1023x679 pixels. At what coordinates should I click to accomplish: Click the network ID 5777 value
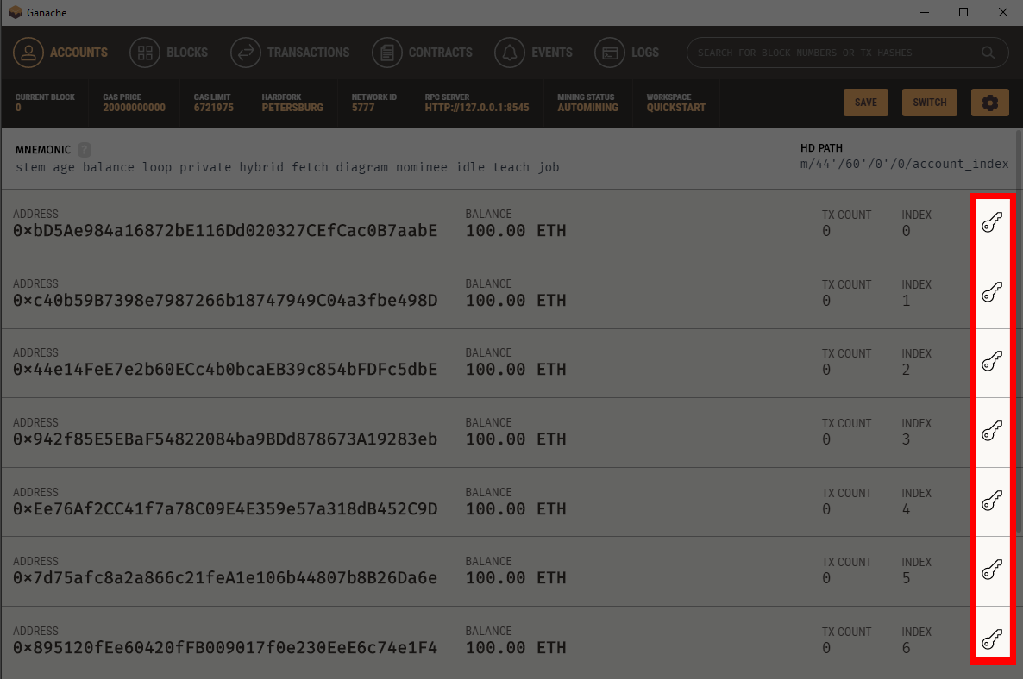363,108
